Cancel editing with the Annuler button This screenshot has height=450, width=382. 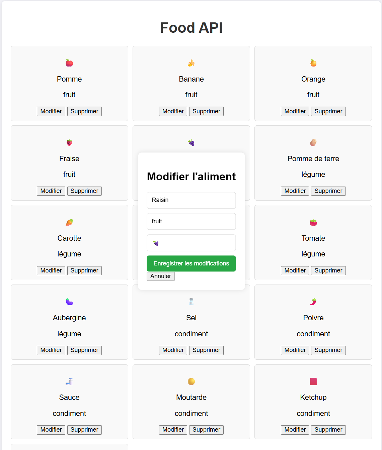point(161,276)
